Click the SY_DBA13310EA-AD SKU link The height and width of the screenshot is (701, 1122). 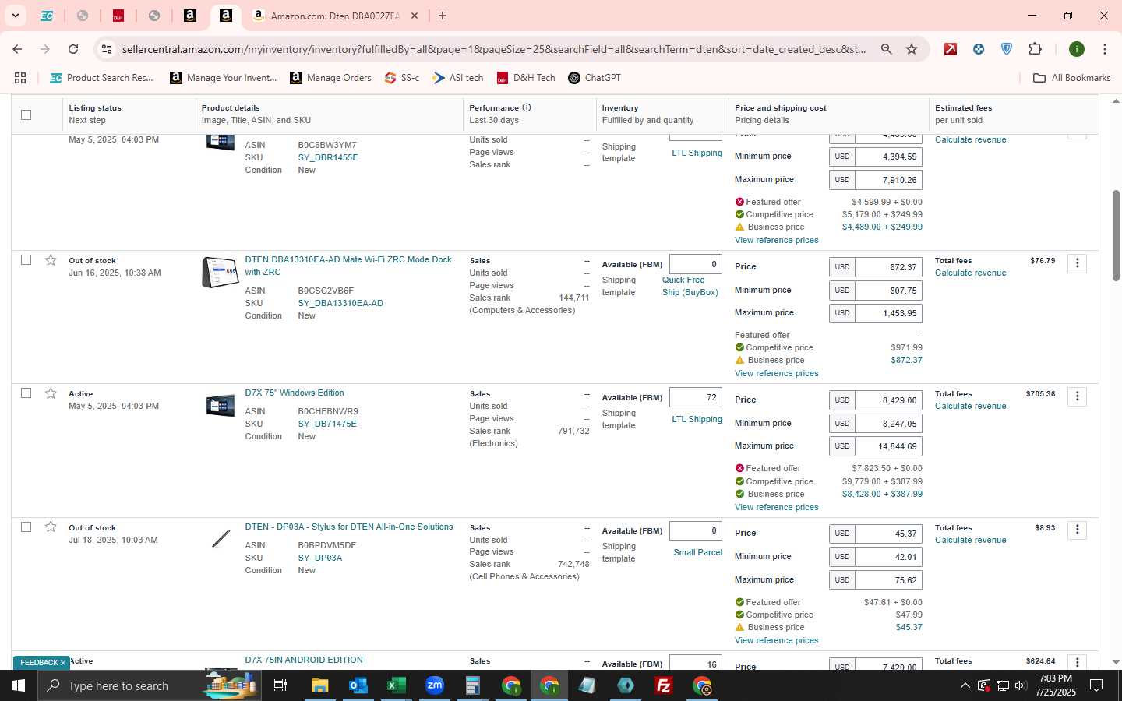coord(340,303)
